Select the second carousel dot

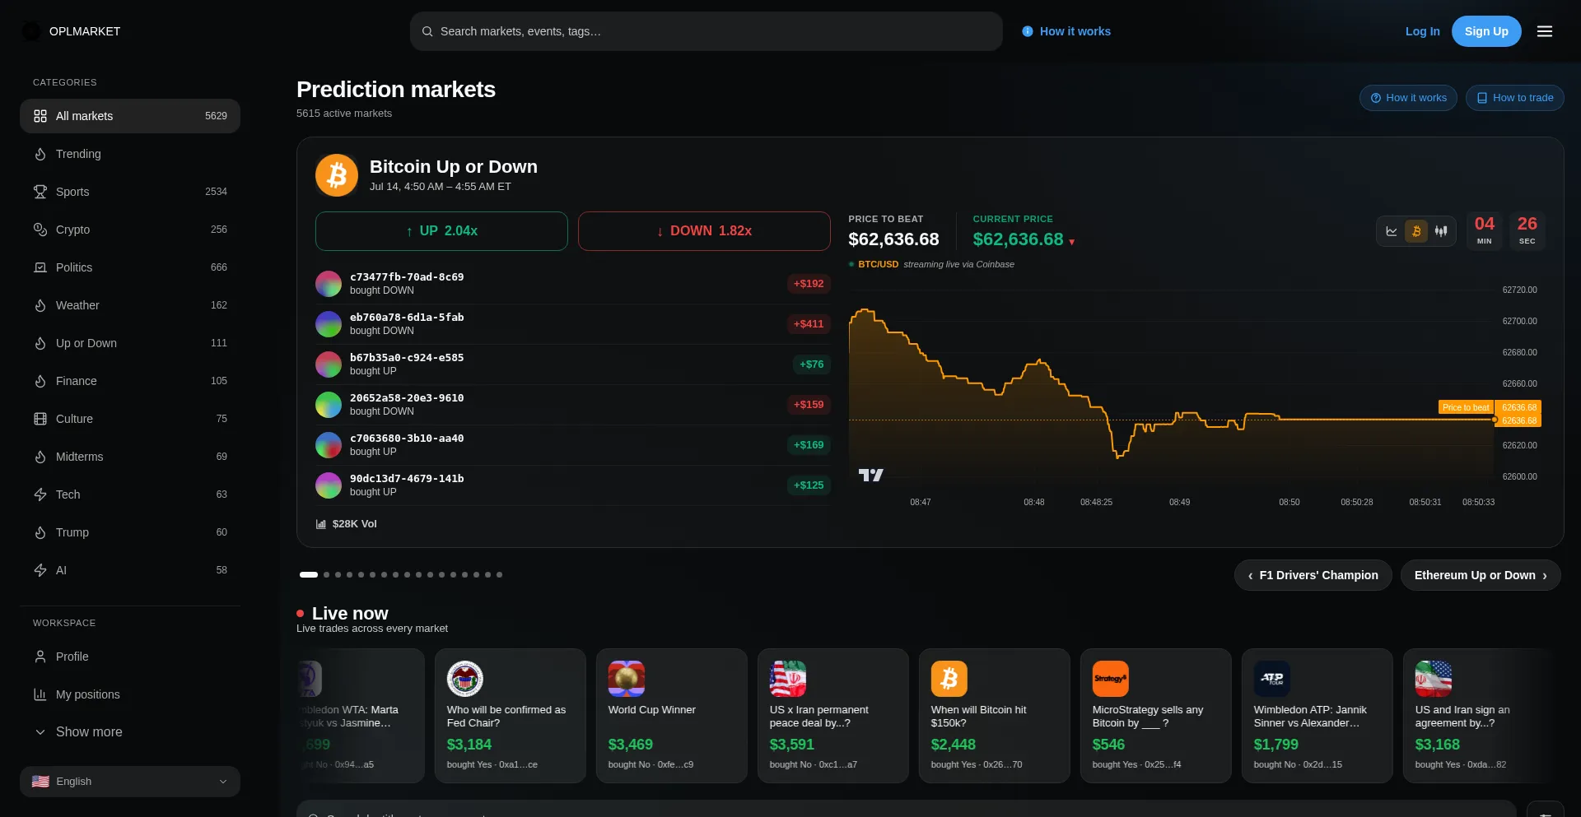(327, 575)
